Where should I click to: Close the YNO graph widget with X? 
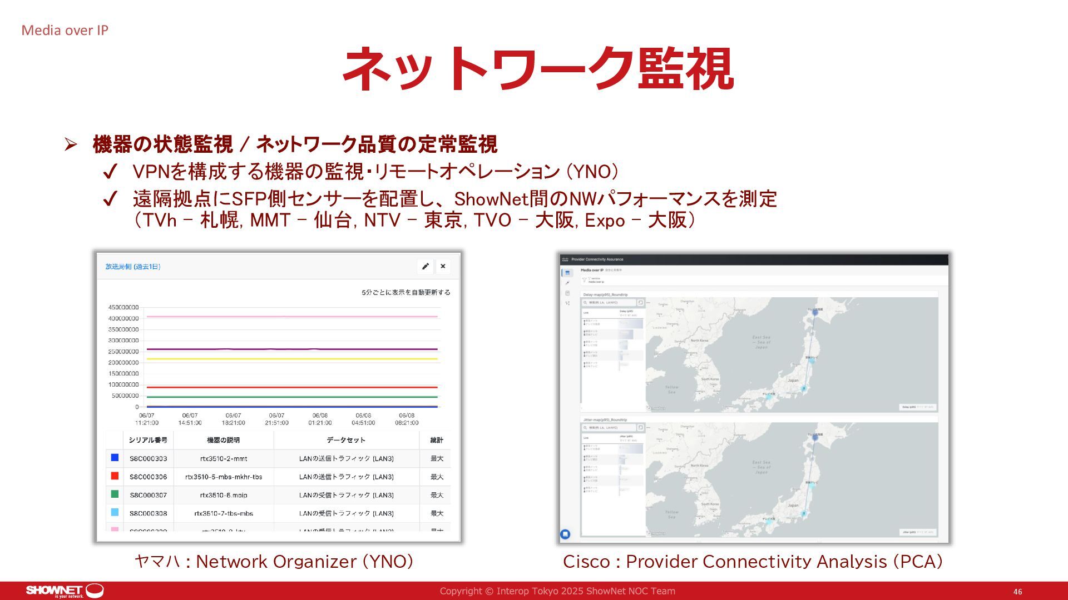click(443, 267)
